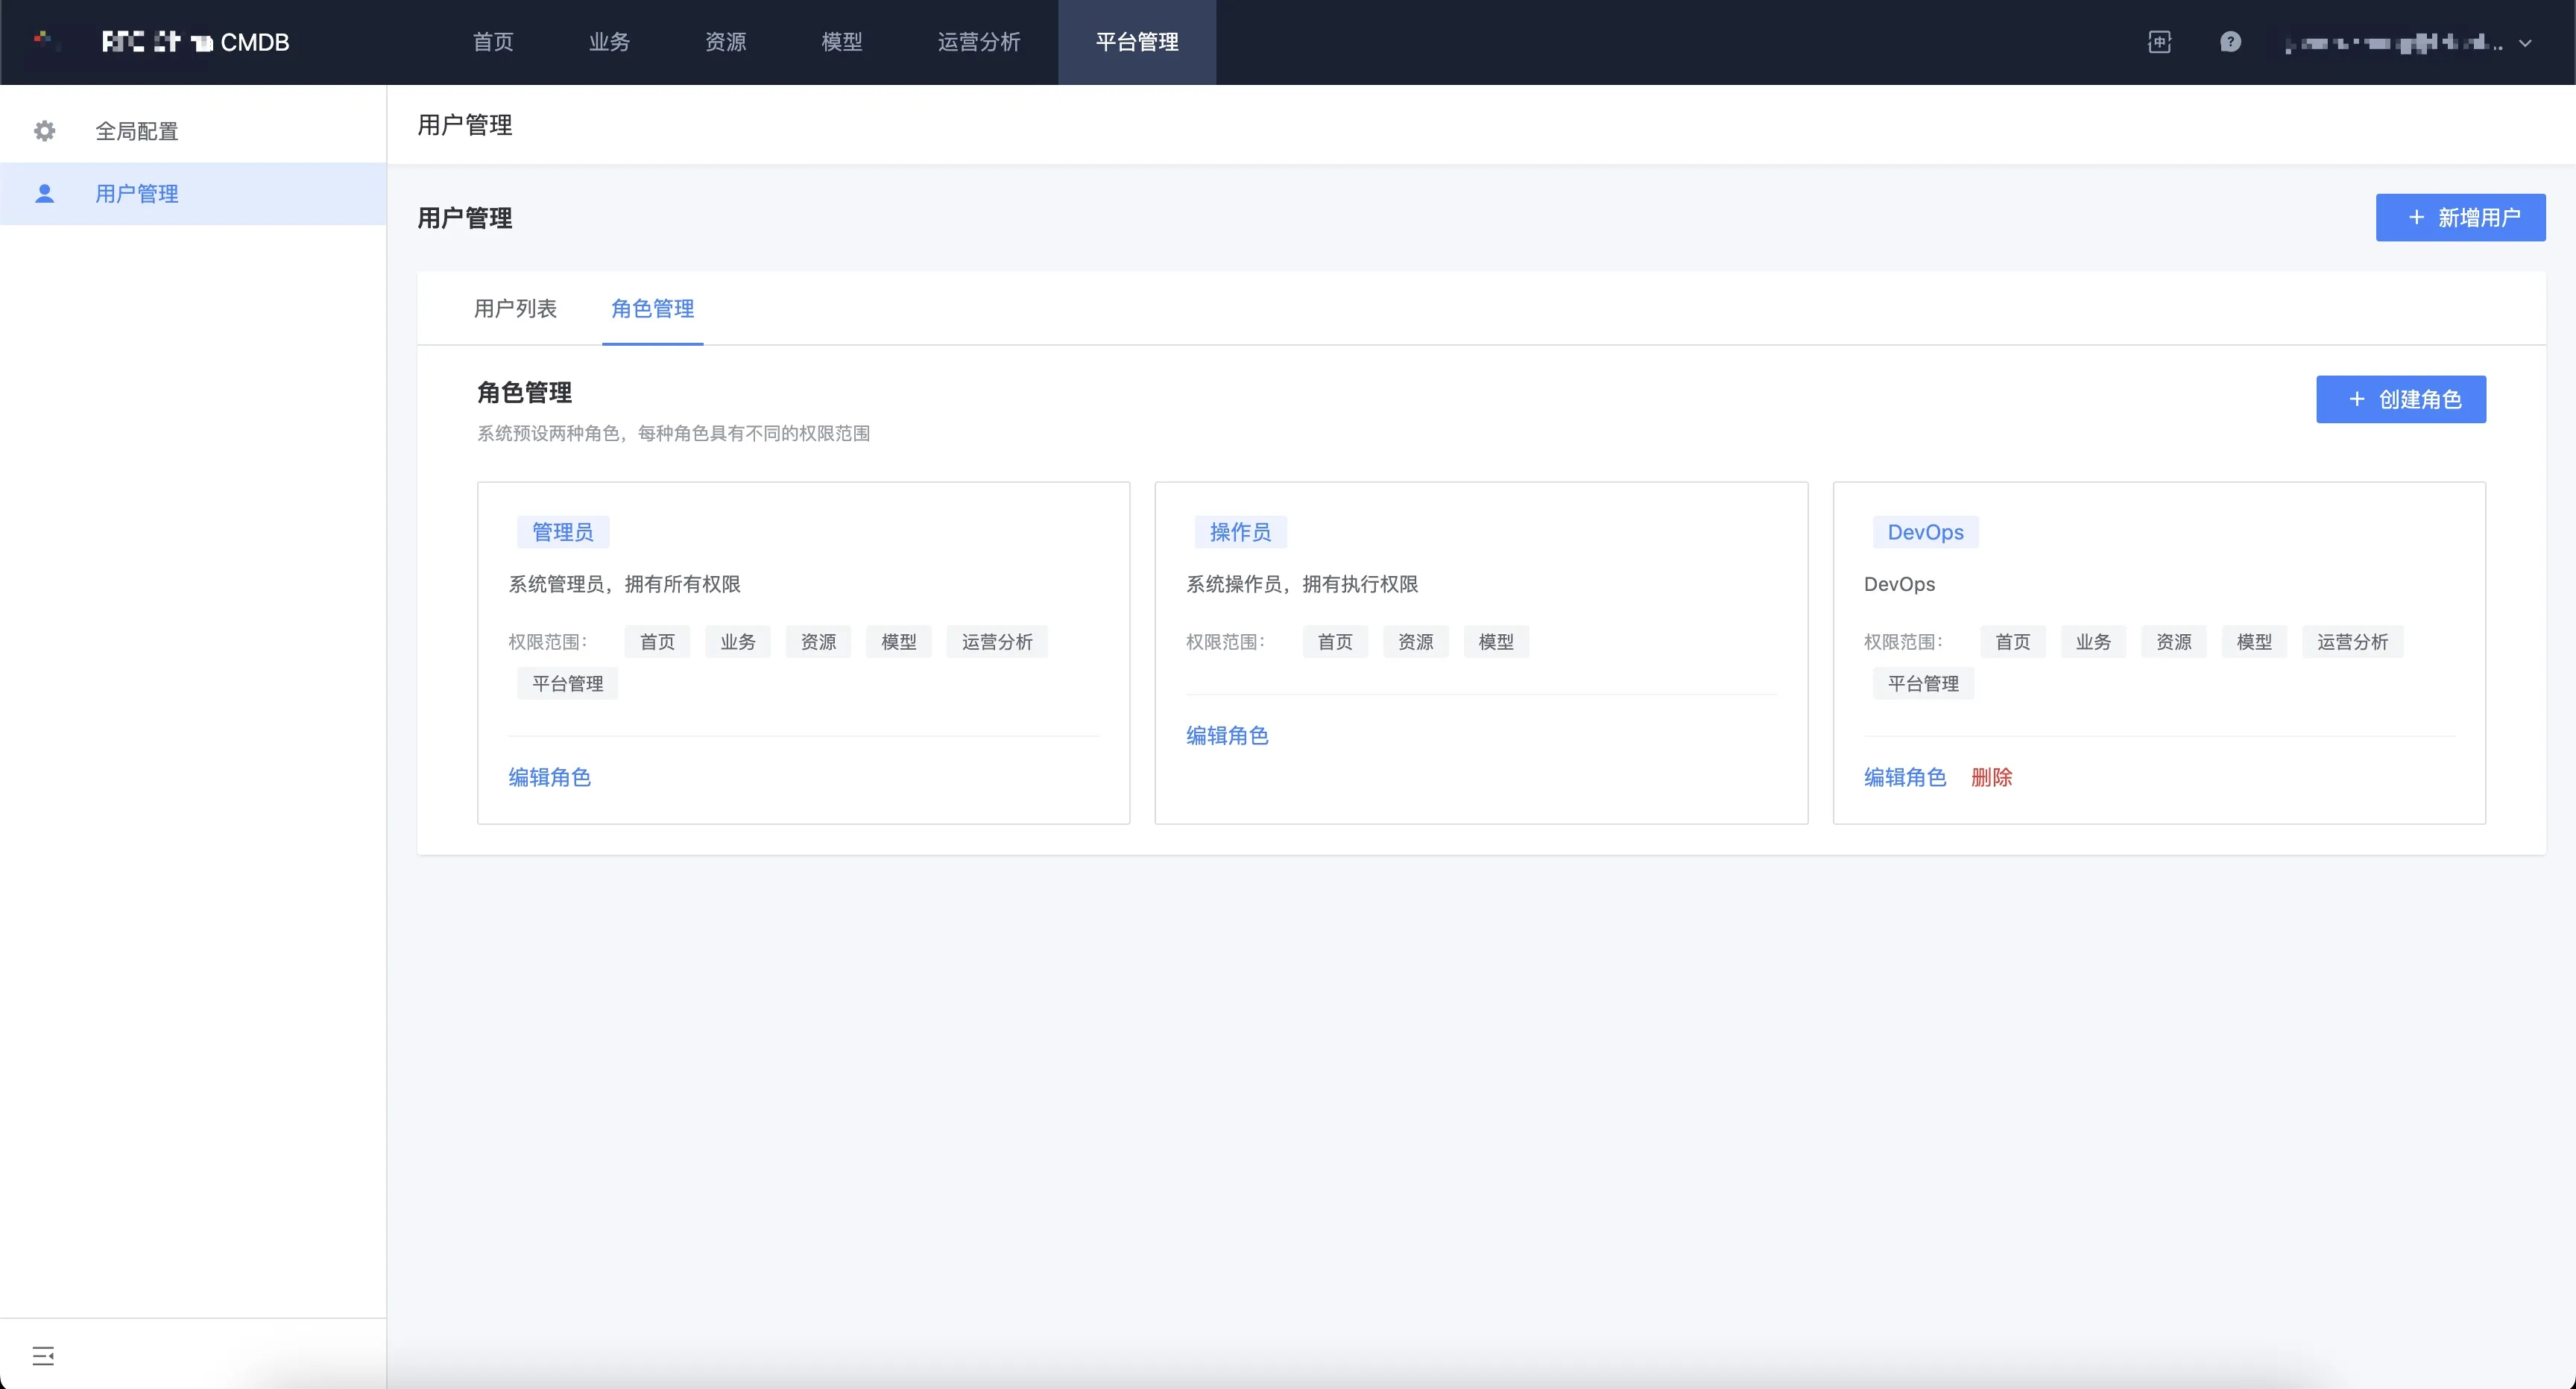Viewport: 2576px width, 1389px height.
Task: Click plus icon on 创建角色 button
Action: (2357, 400)
